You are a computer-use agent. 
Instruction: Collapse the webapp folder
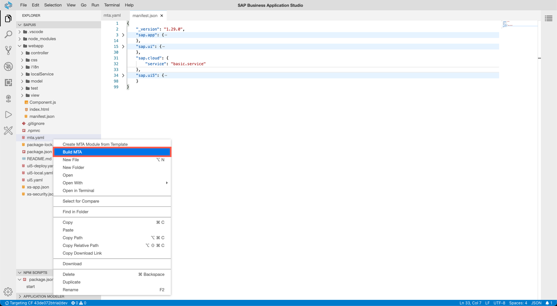(20, 46)
